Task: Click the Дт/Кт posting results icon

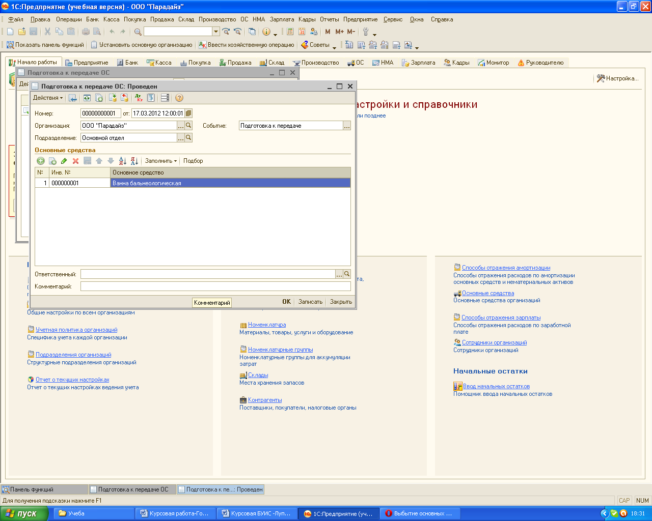Action: click(x=139, y=98)
